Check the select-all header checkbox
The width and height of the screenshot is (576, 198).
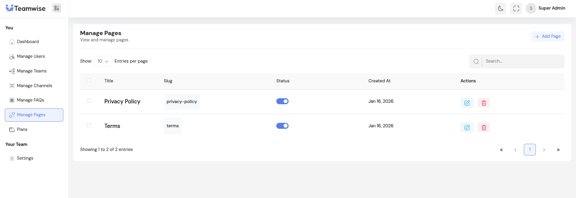(x=89, y=80)
